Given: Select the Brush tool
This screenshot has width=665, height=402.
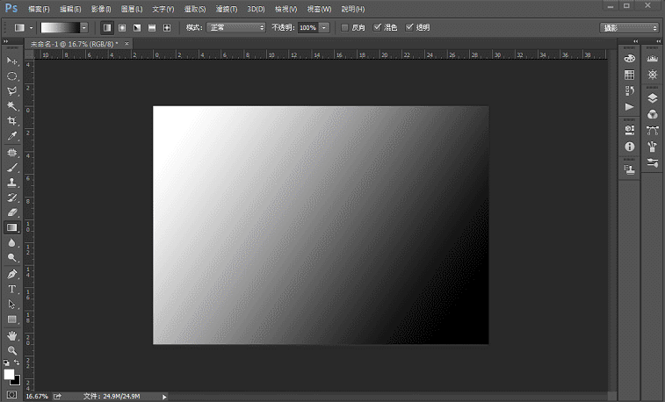Looking at the screenshot, I should pyautogui.click(x=12, y=168).
